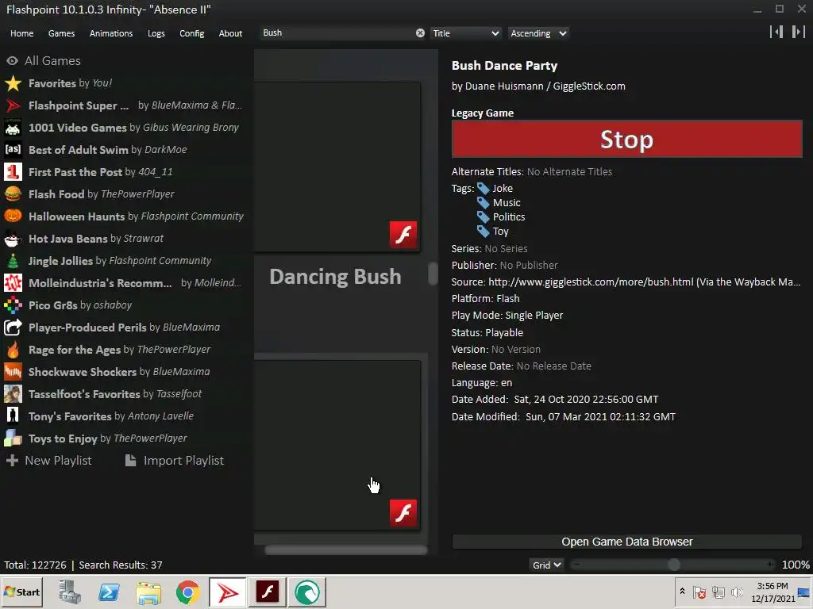Click 'Search Results: 37' status text
813x609 pixels.
[121, 565]
